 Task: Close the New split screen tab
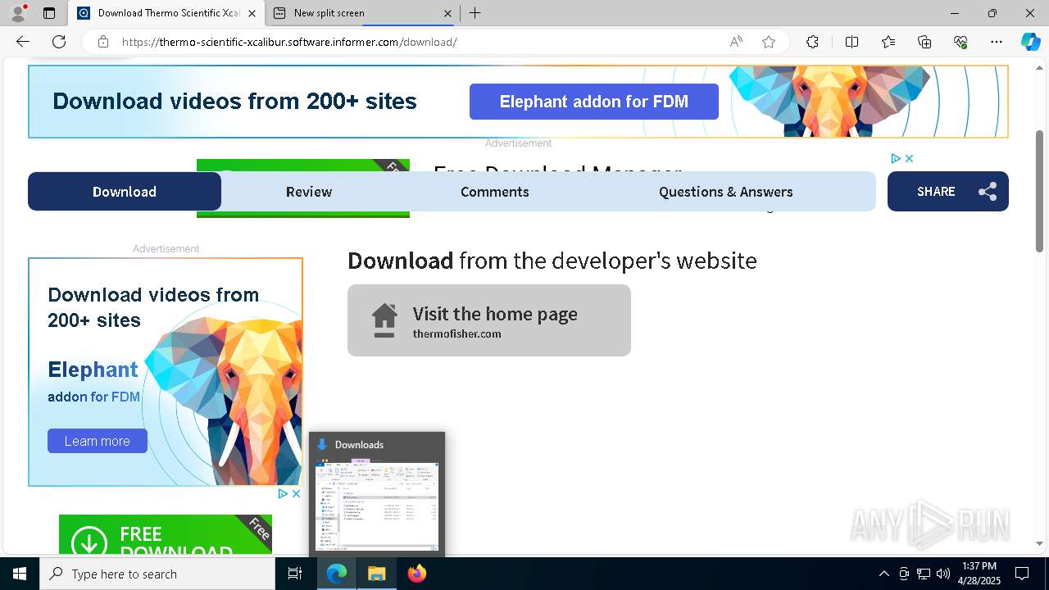click(x=447, y=13)
